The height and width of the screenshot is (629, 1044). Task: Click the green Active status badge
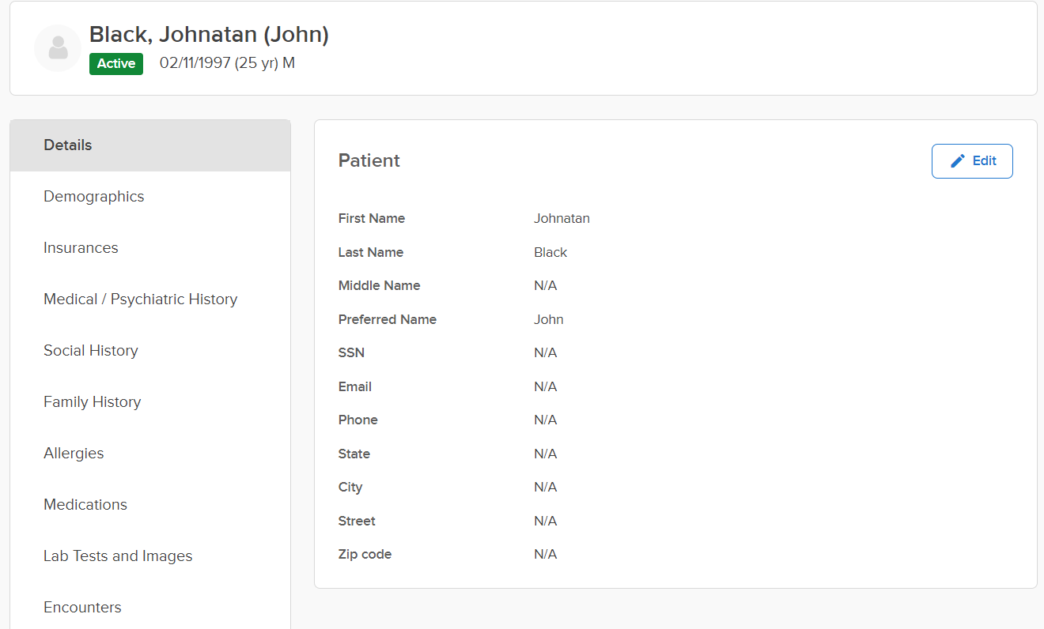[116, 64]
